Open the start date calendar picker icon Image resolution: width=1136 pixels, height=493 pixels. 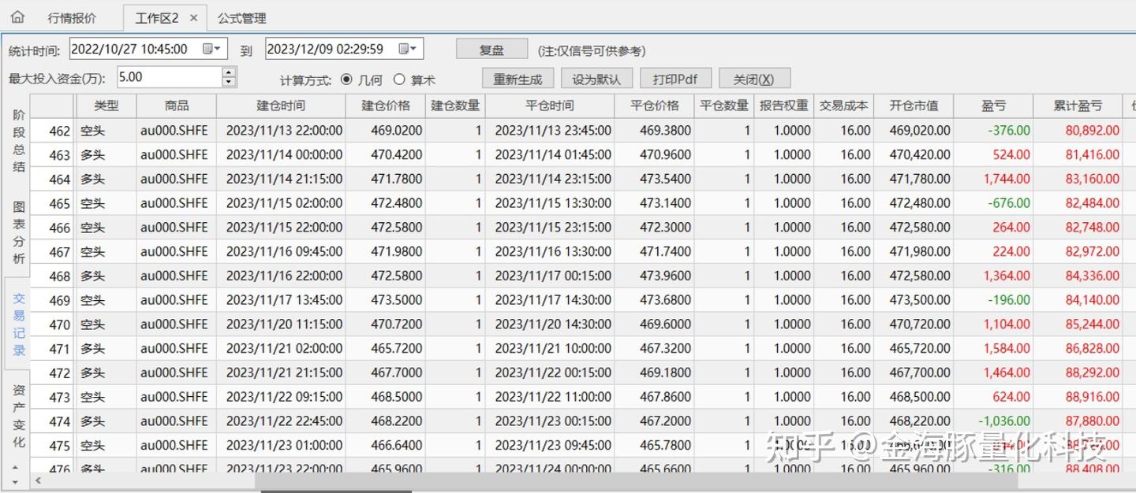[x=207, y=48]
